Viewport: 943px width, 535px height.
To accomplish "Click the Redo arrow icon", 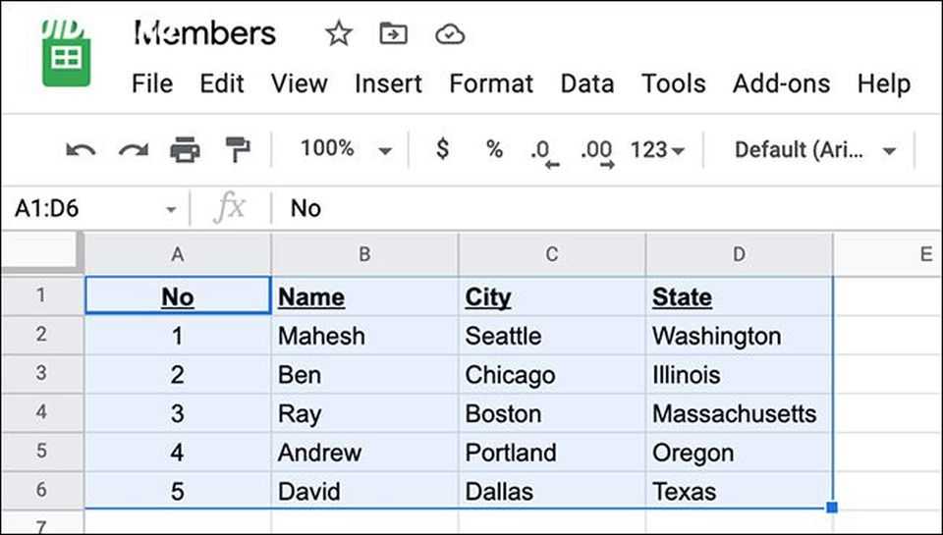I will (x=133, y=150).
